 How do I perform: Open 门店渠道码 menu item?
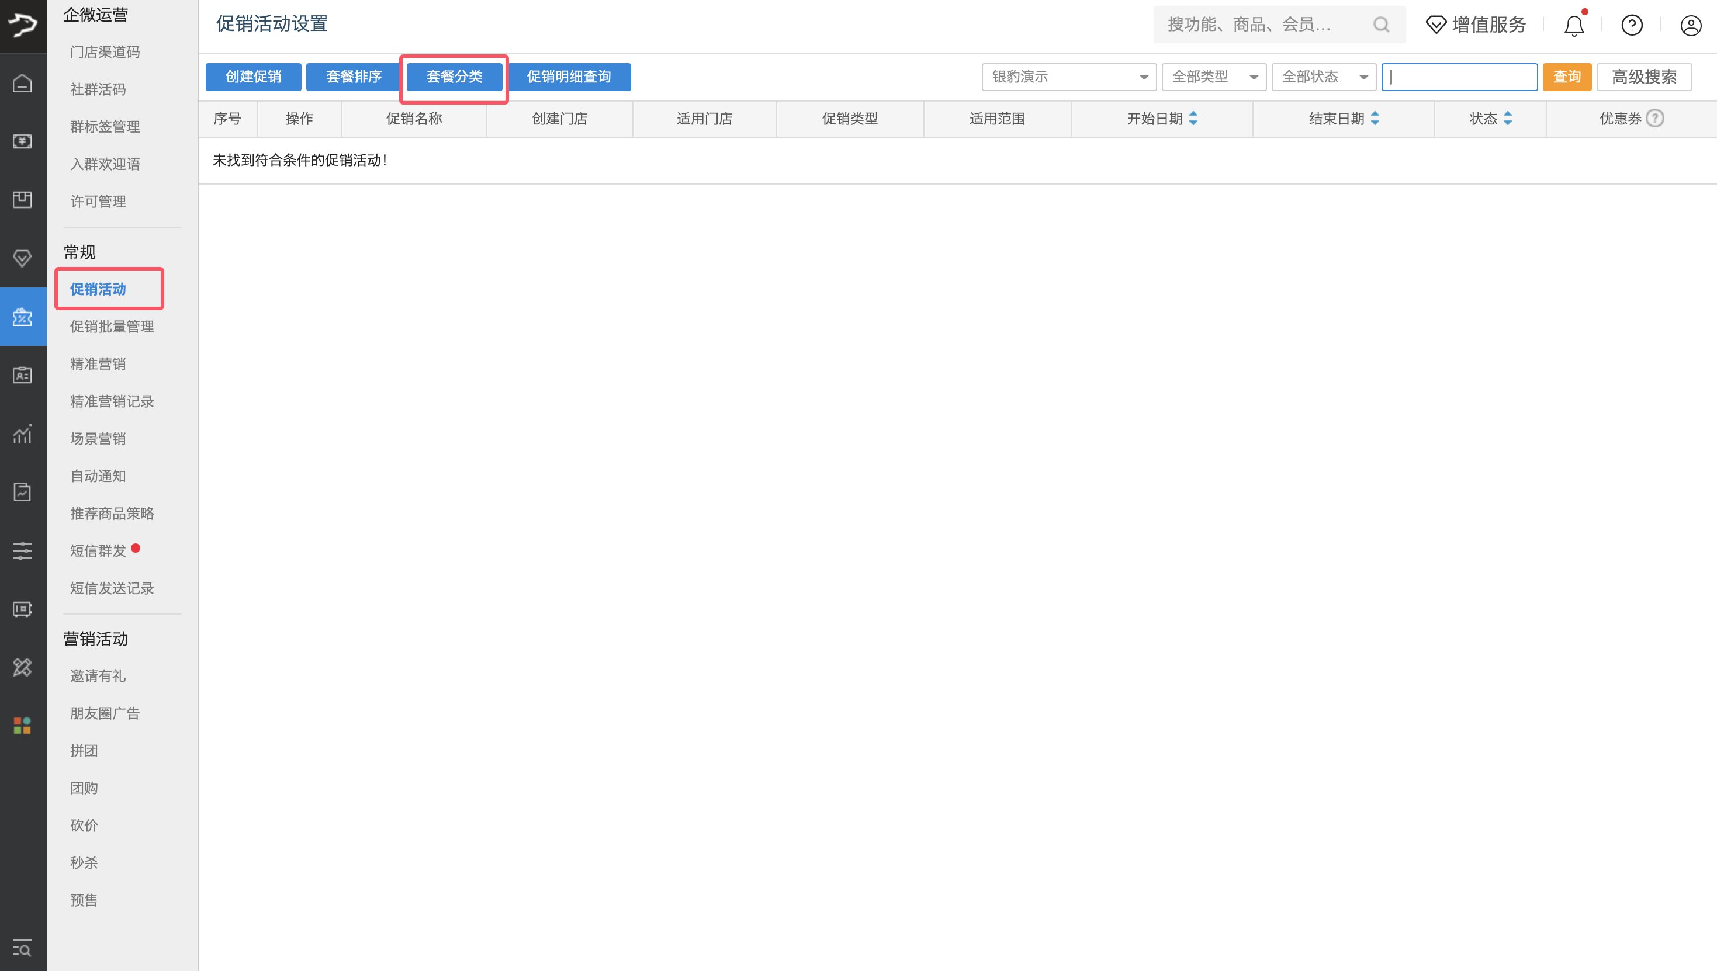coord(105,52)
